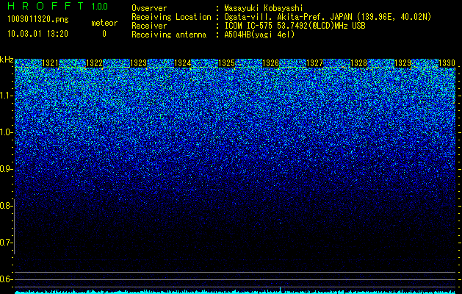Click the kHz axis unit label
Screen dimensions: 462x294
(7, 60)
